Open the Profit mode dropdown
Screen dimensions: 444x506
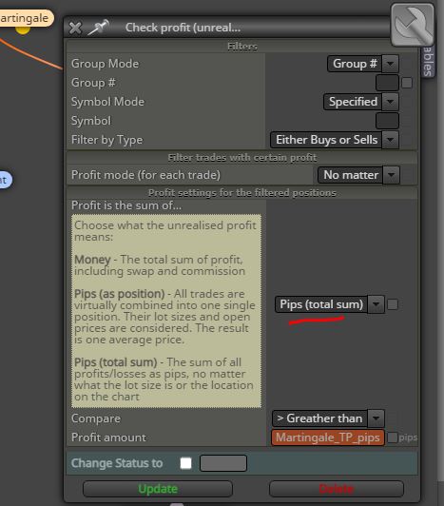[358, 175]
